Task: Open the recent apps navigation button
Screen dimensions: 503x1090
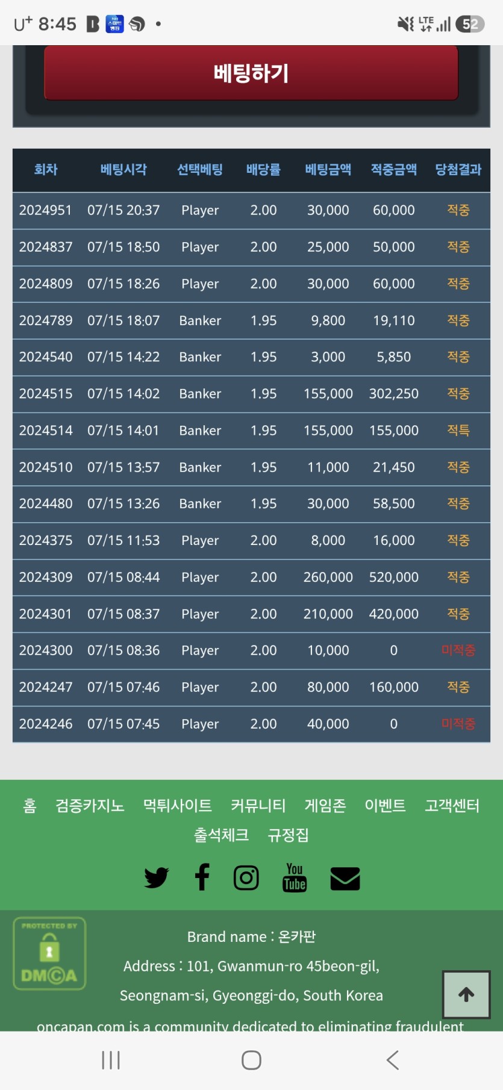Action: 111,1060
